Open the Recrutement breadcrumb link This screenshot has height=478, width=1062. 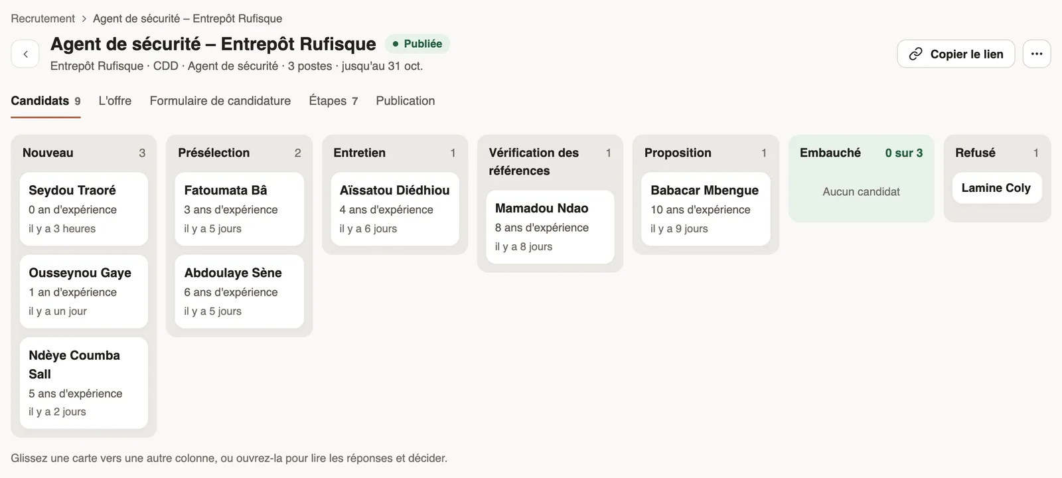click(42, 19)
